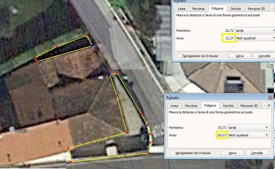
Task: Click the Vivica placemark pin on the map
Action: [12, 129]
